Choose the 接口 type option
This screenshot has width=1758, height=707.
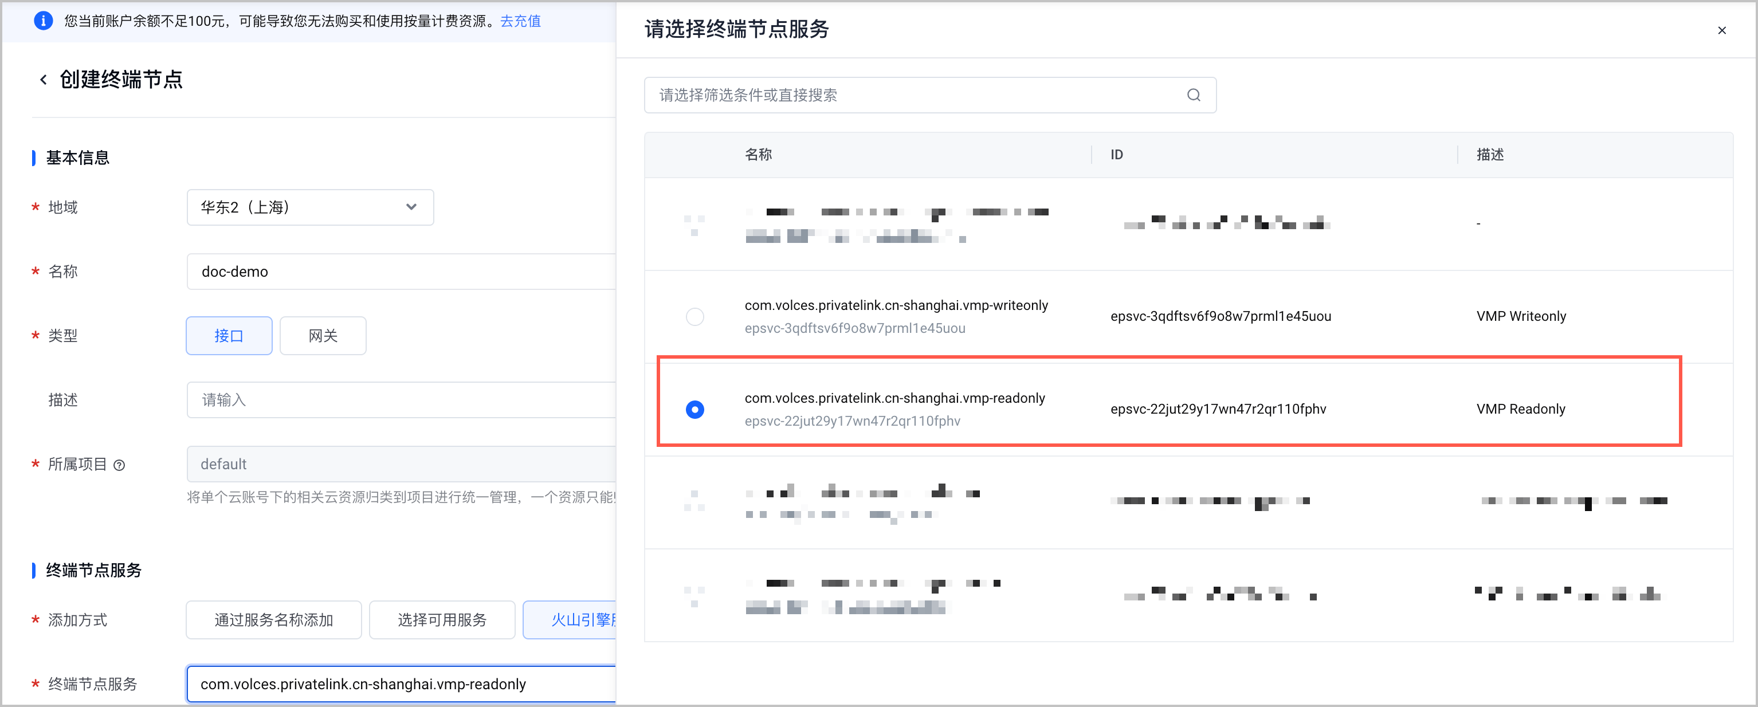point(229,336)
